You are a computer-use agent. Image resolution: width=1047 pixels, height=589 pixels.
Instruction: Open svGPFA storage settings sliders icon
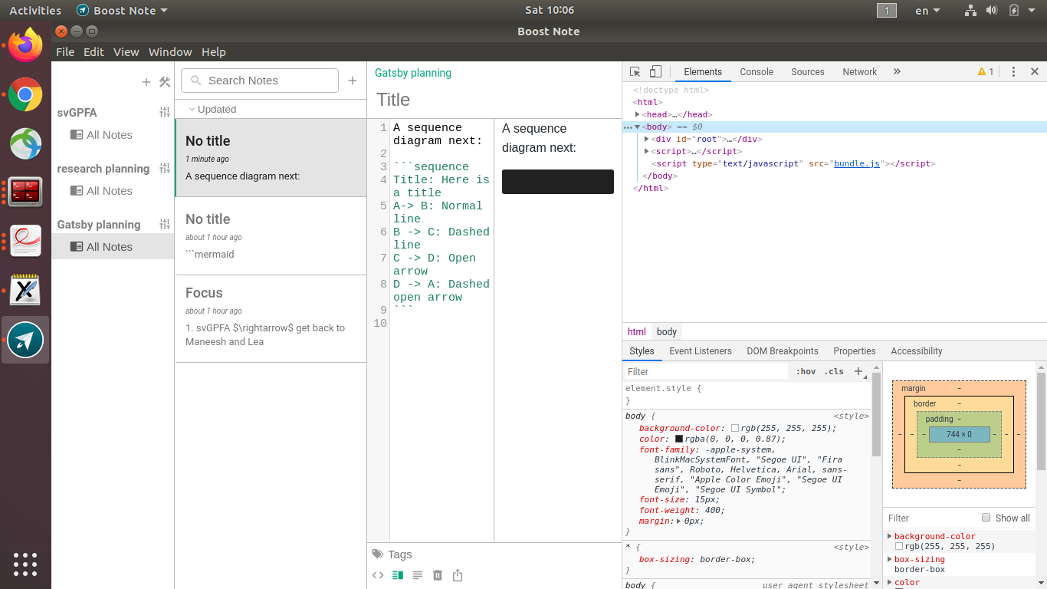[x=165, y=112]
